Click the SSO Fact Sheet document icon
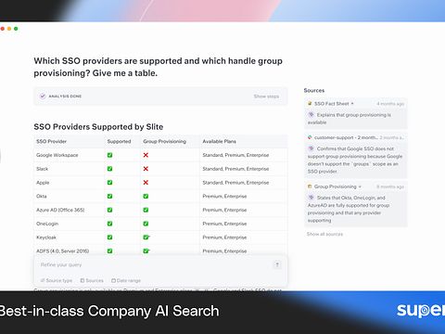 click(310, 103)
